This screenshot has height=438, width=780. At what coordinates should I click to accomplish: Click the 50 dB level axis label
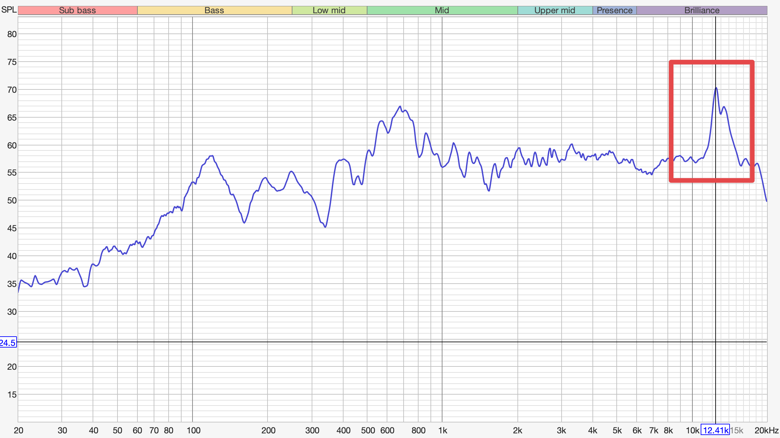tap(12, 200)
